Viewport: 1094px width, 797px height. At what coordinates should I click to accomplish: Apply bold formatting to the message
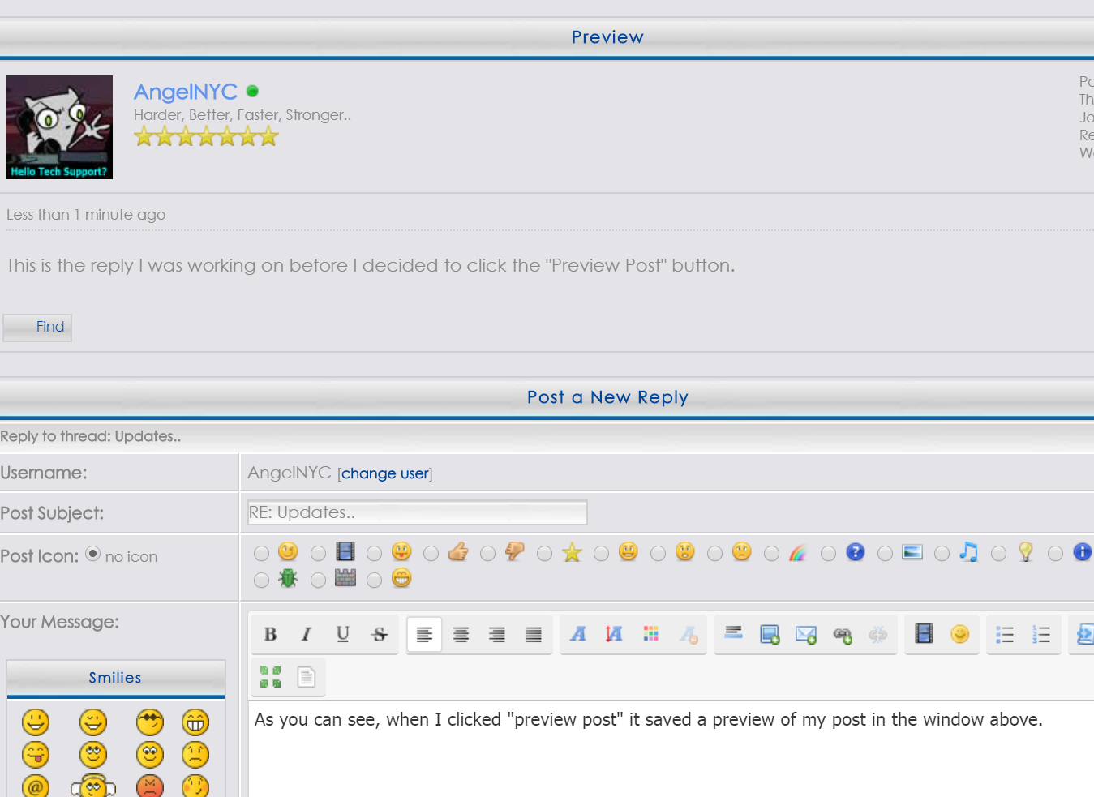tap(270, 634)
